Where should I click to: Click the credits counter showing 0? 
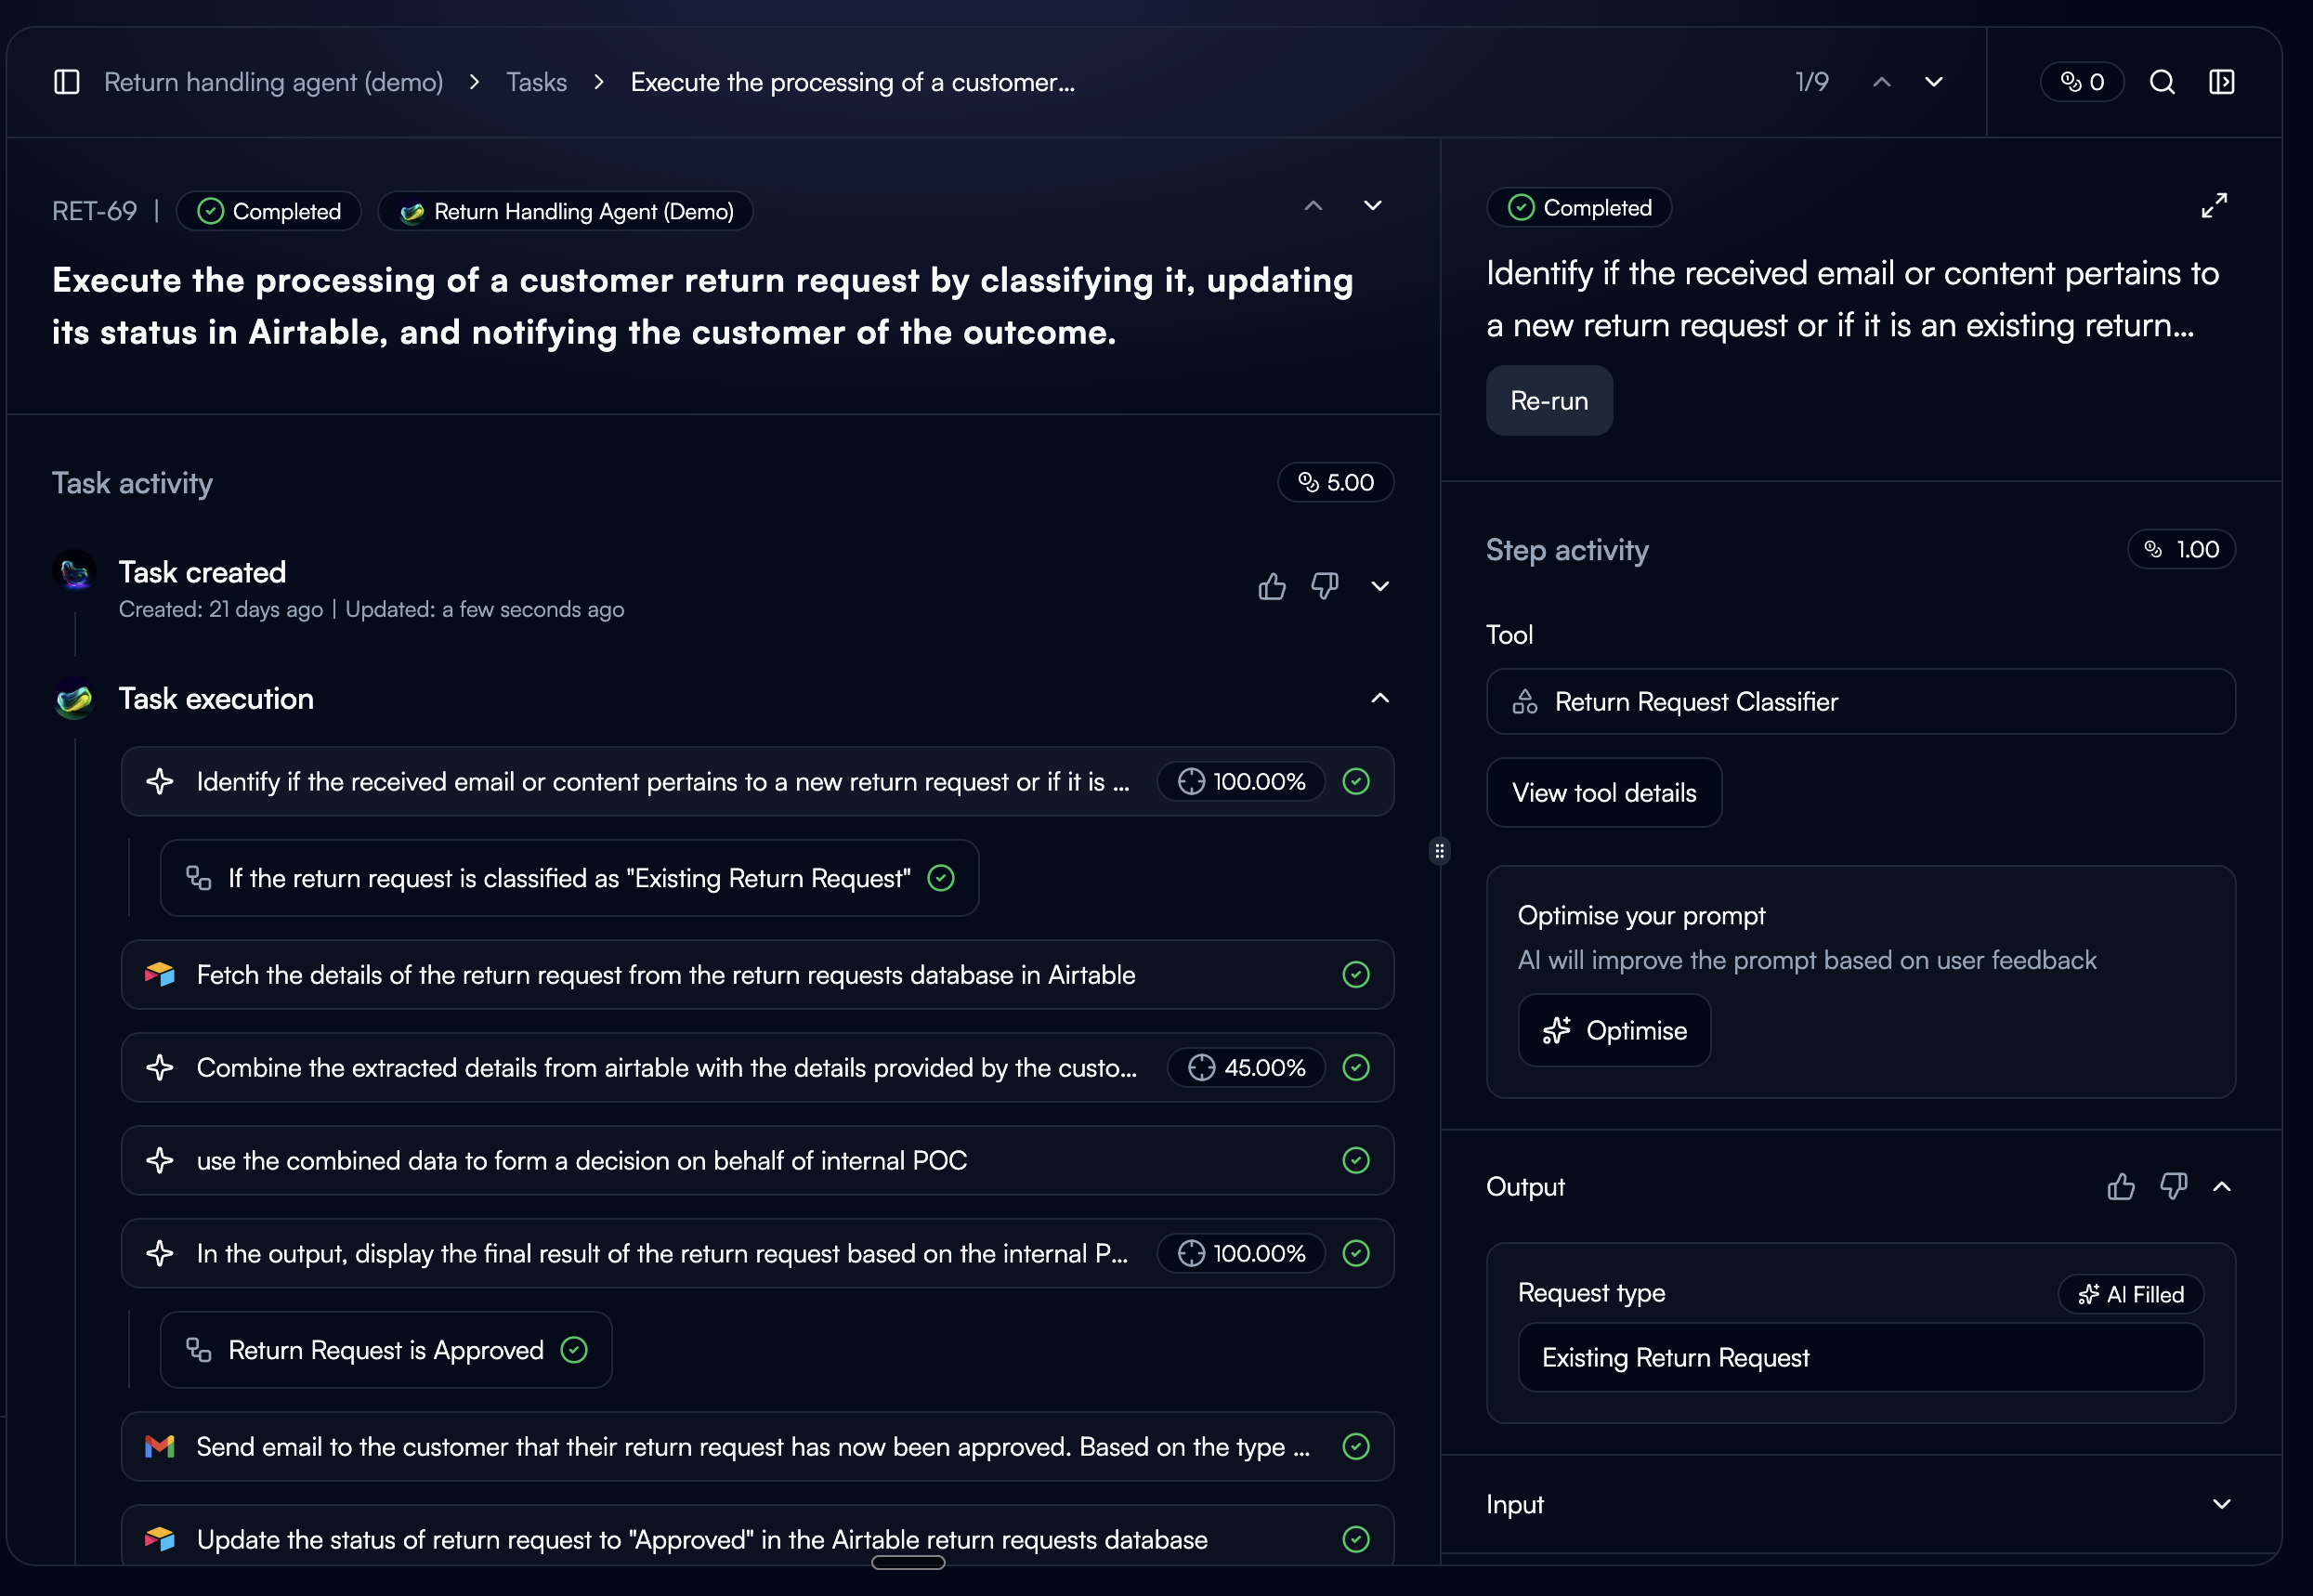[x=2082, y=82]
